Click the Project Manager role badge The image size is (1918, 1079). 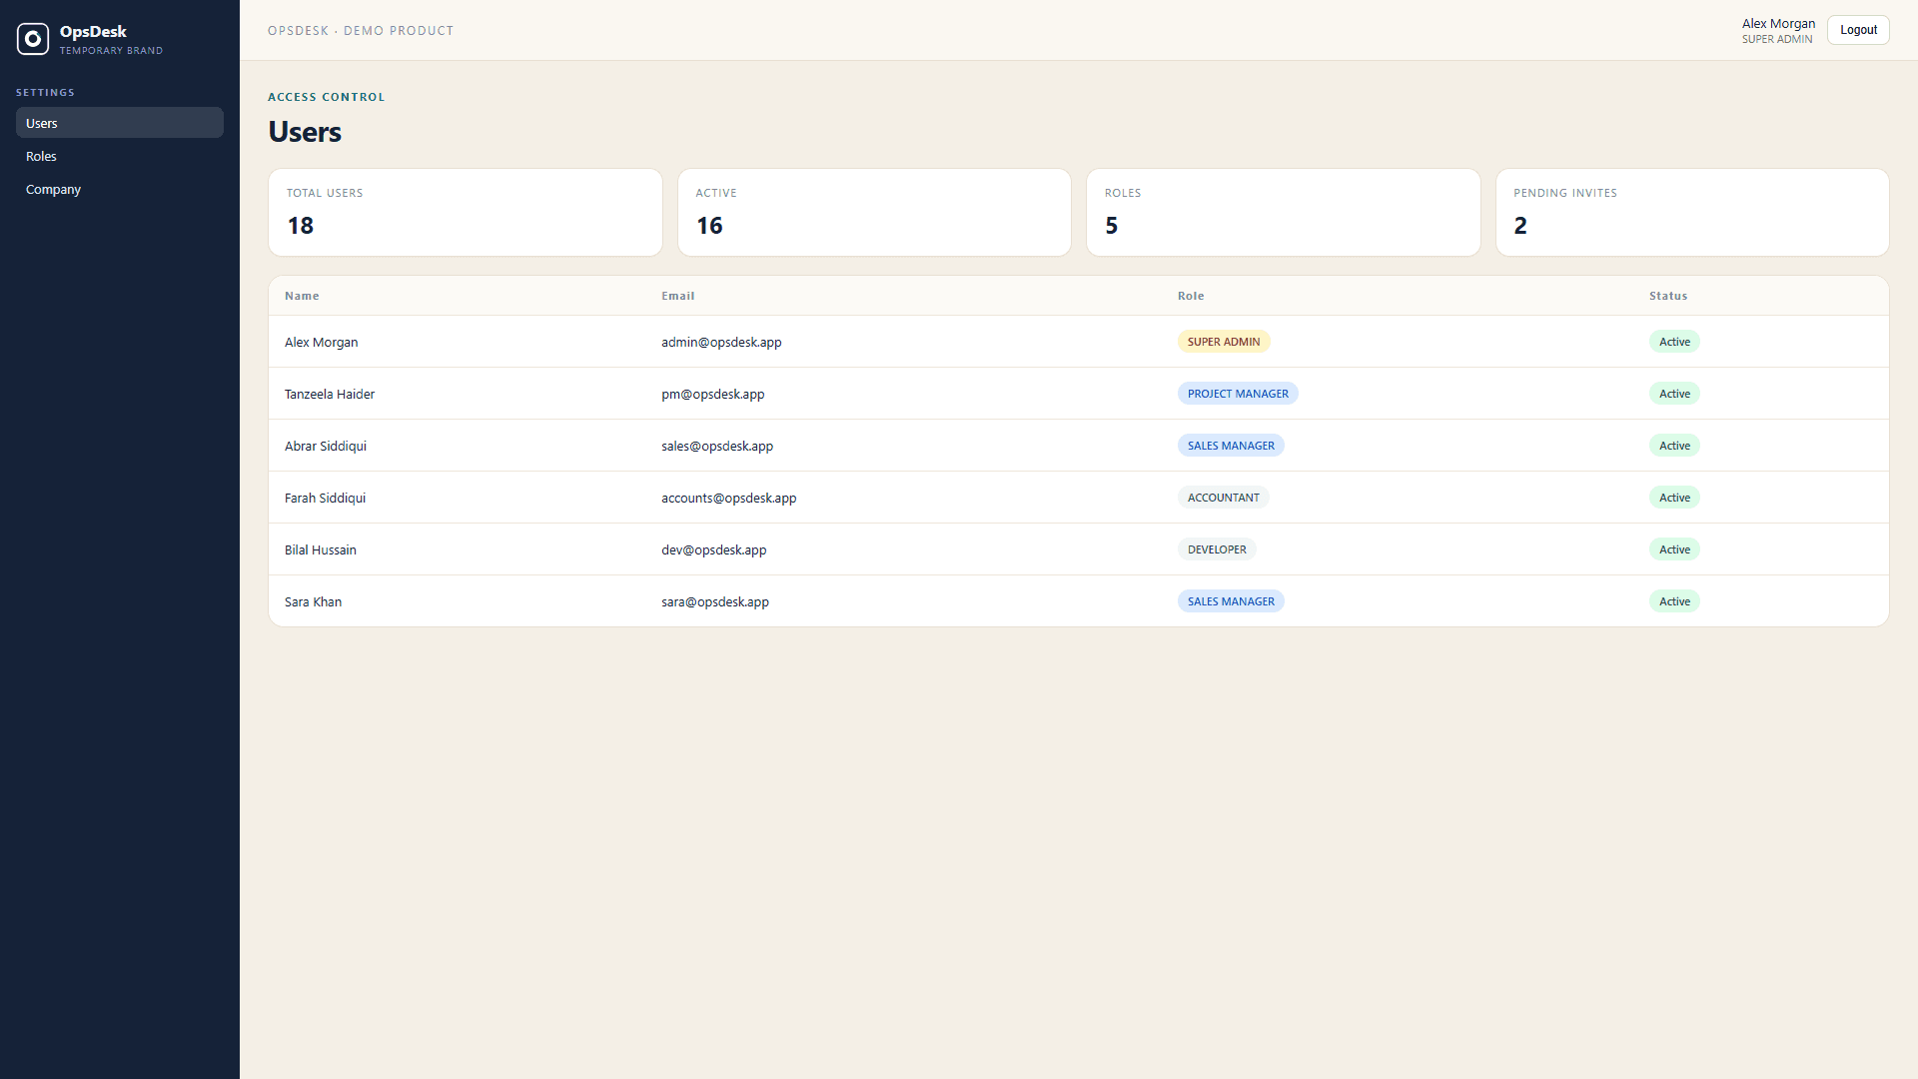1238,394
